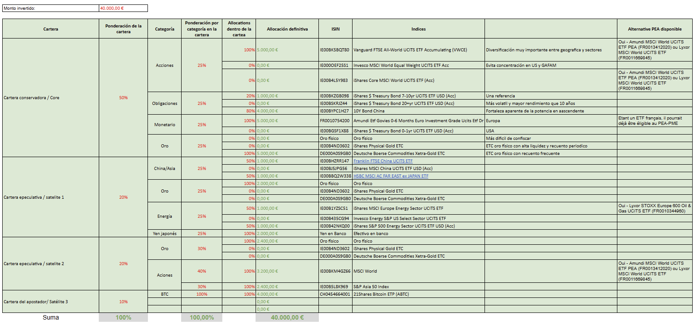Select the Monto invertido amount cell
This screenshot has height=324, width=694.
coord(123,8)
